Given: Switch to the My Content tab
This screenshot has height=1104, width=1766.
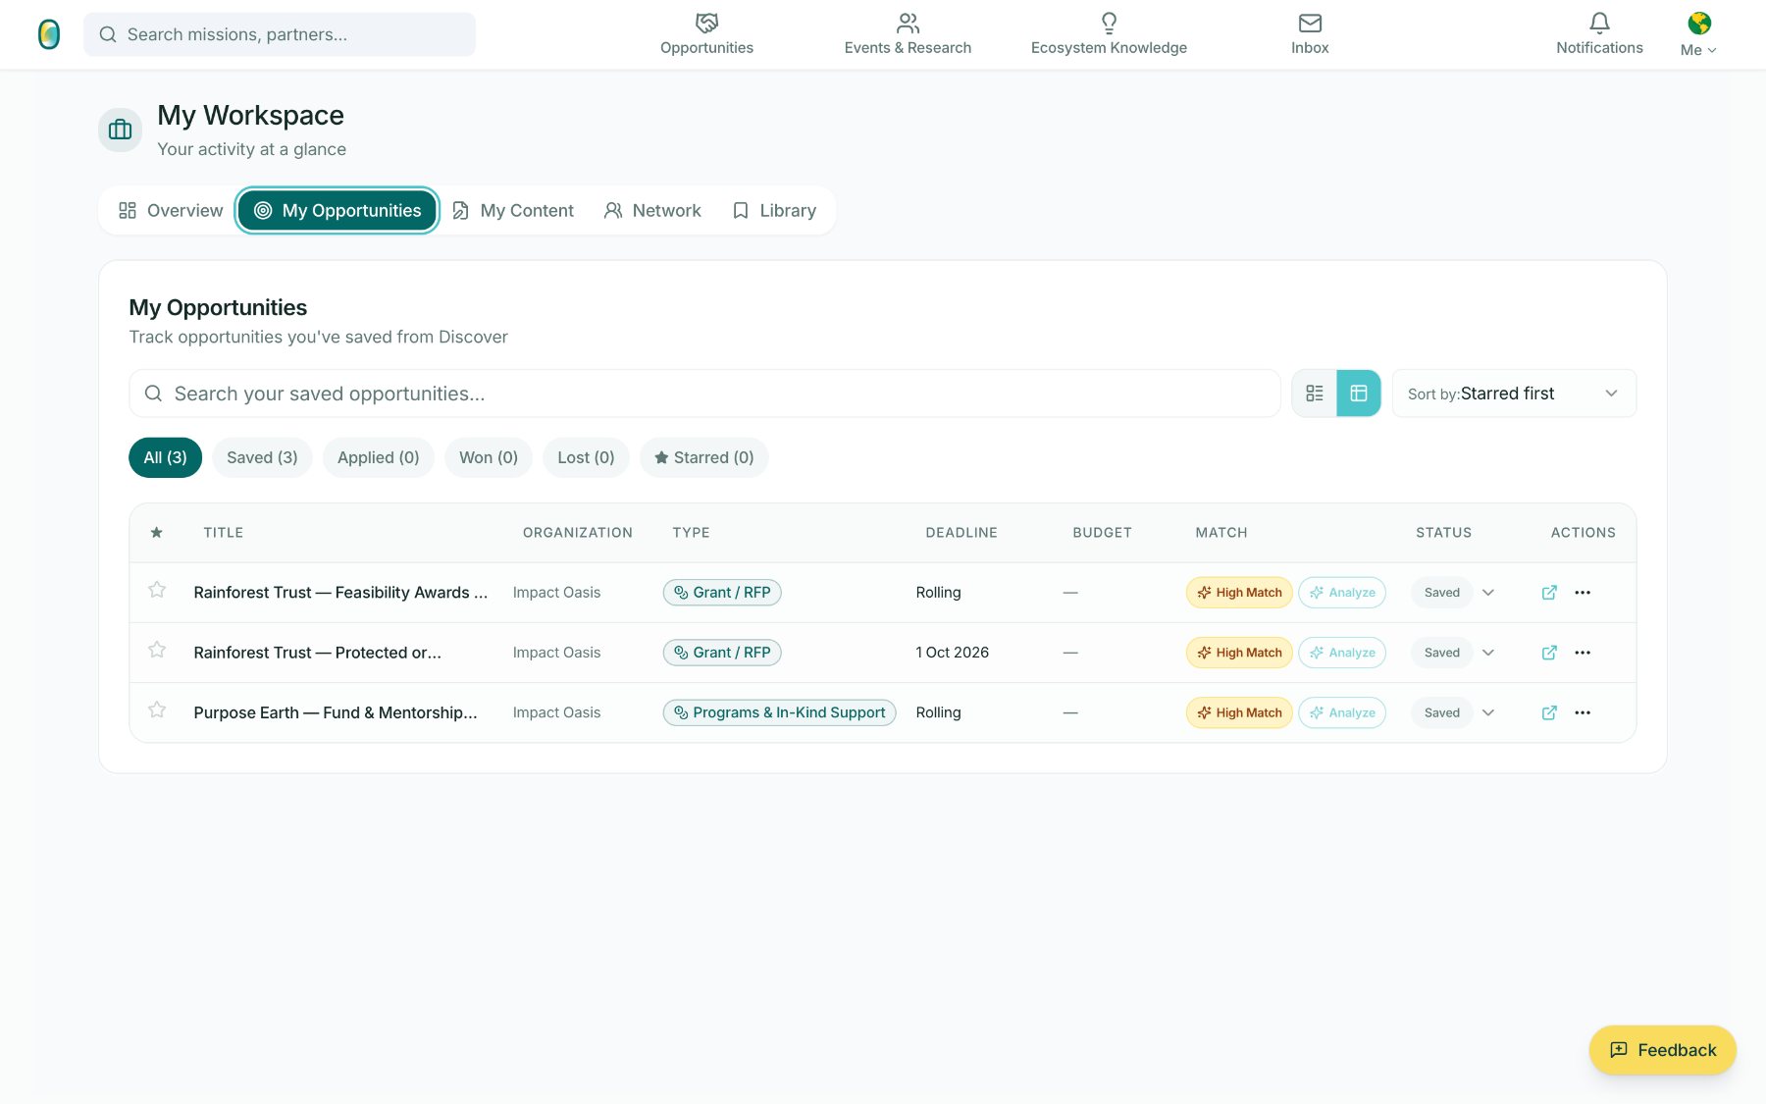Looking at the screenshot, I should [x=513, y=211].
